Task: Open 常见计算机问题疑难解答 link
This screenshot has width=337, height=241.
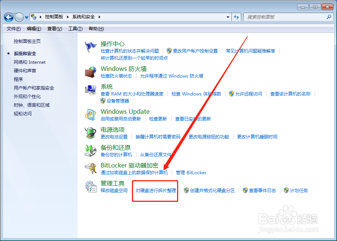Action: 251,51
